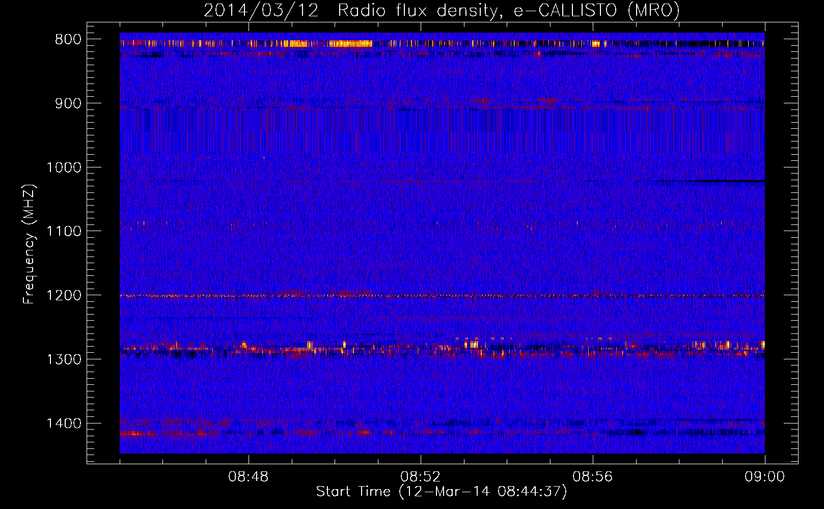
Task: Click the 08:48 time tick label
Action: tap(249, 477)
